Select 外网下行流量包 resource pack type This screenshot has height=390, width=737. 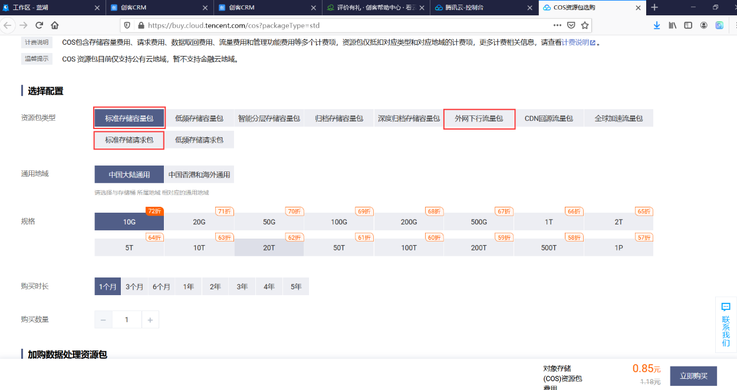pyautogui.click(x=479, y=118)
